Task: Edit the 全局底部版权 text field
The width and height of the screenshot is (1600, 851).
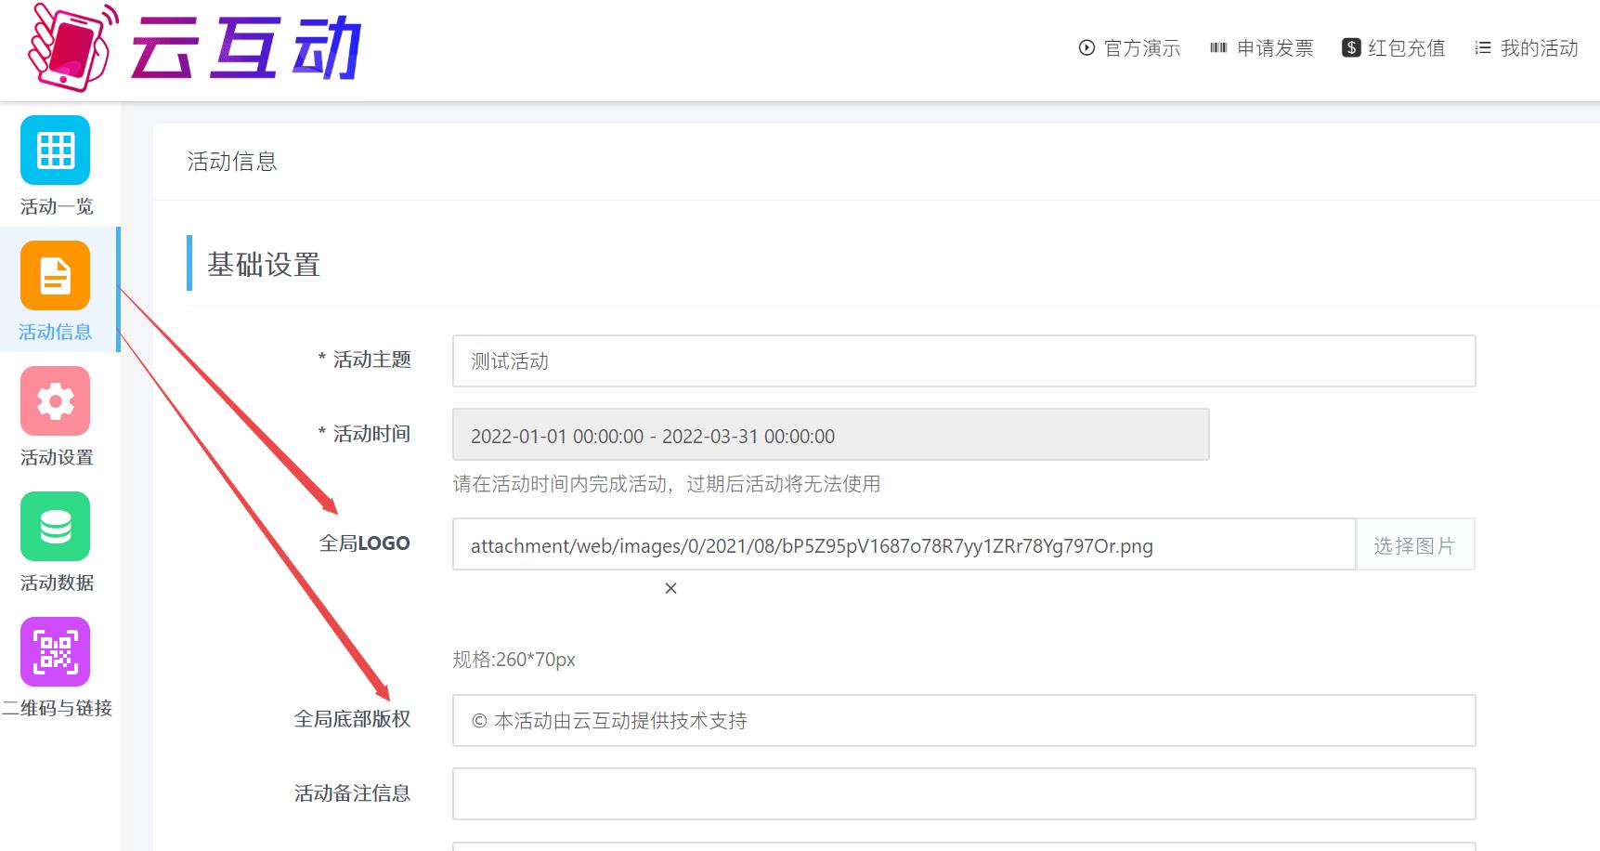Action: (x=963, y=721)
